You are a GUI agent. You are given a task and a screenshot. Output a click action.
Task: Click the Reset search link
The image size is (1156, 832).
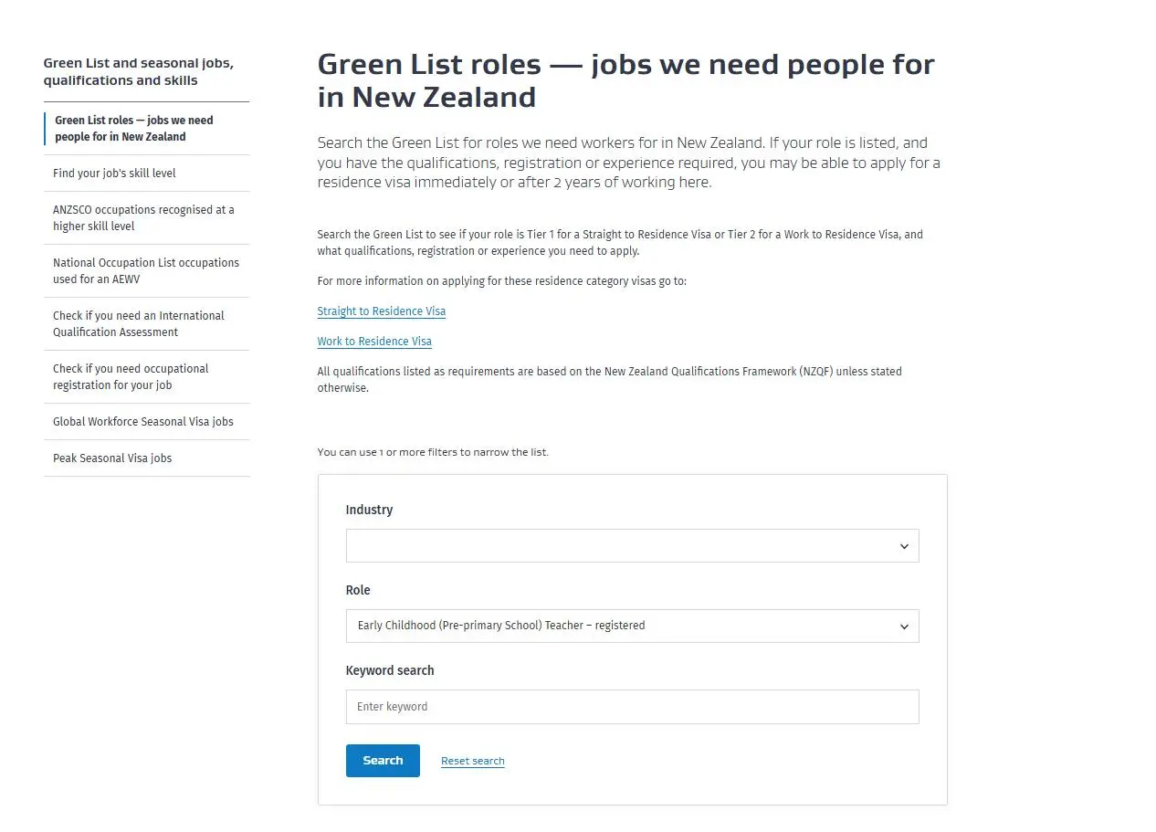(x=472, y=762)
